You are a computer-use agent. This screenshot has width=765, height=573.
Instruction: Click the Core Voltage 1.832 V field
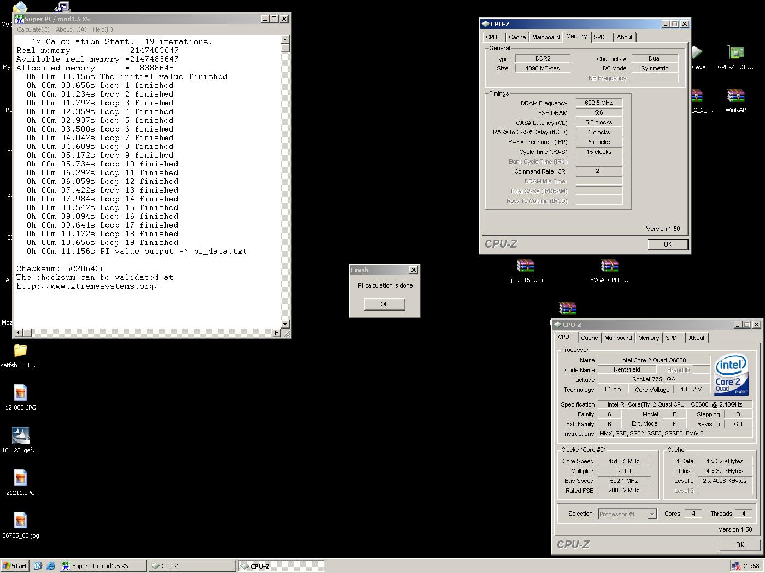692,389
